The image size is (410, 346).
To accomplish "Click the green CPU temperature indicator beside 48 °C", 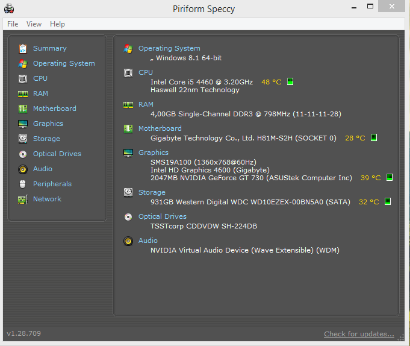I will [x=290, y=81].
